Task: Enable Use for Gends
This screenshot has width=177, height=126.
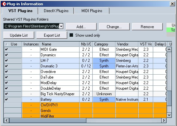Action: [x=13, y=111]
